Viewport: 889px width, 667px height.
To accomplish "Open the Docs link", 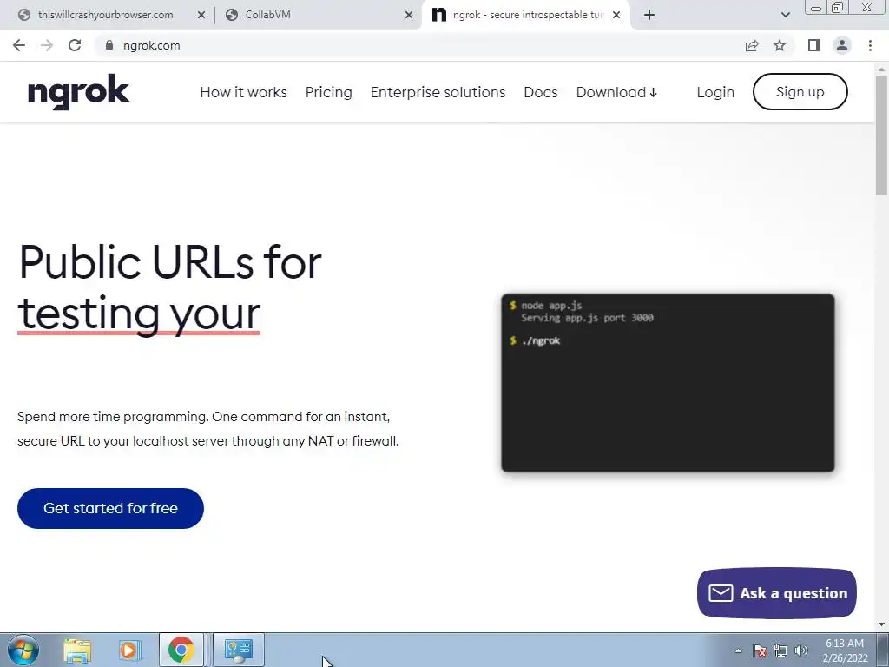I will (x=541, y=92).
